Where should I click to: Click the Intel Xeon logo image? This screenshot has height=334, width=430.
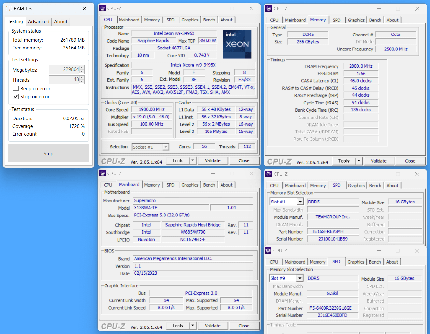tap(237, 44)
